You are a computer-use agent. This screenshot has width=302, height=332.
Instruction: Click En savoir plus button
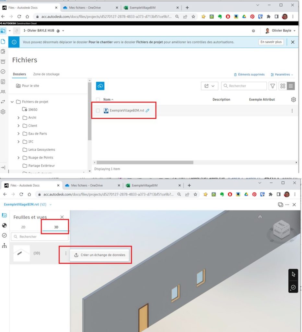[271, 42]
